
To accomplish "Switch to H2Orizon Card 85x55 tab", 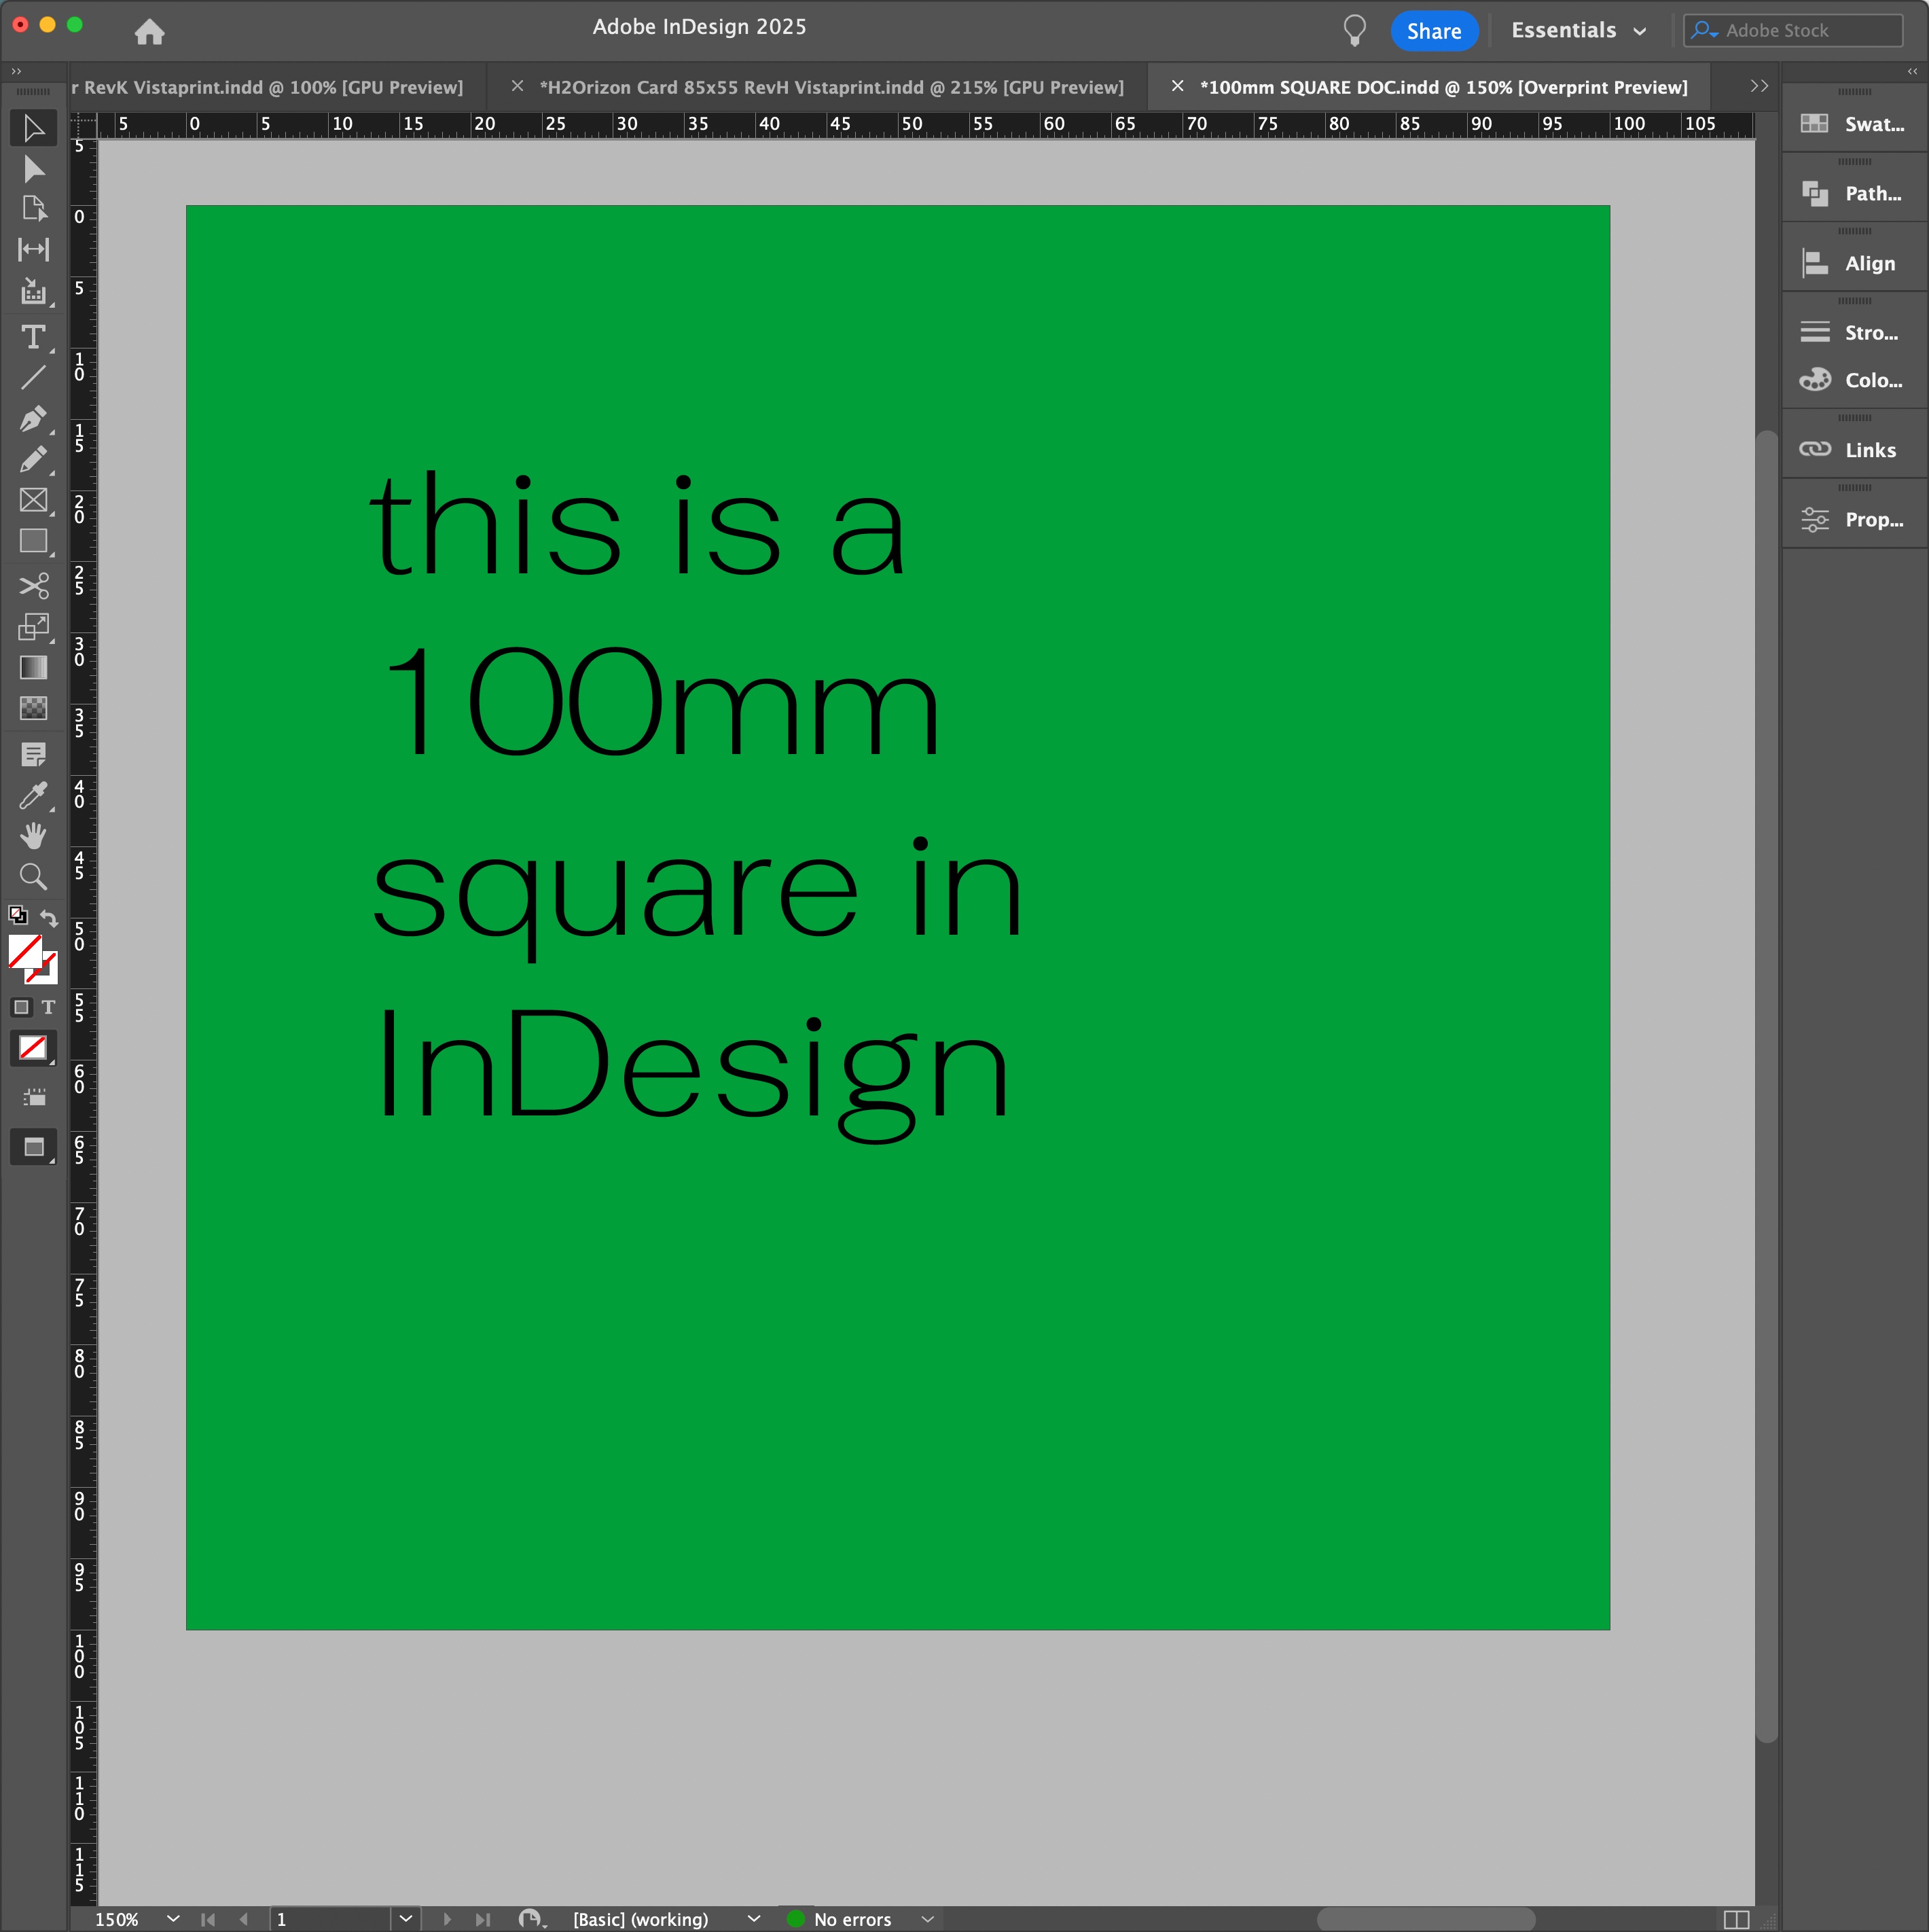I will coord(831,87).
